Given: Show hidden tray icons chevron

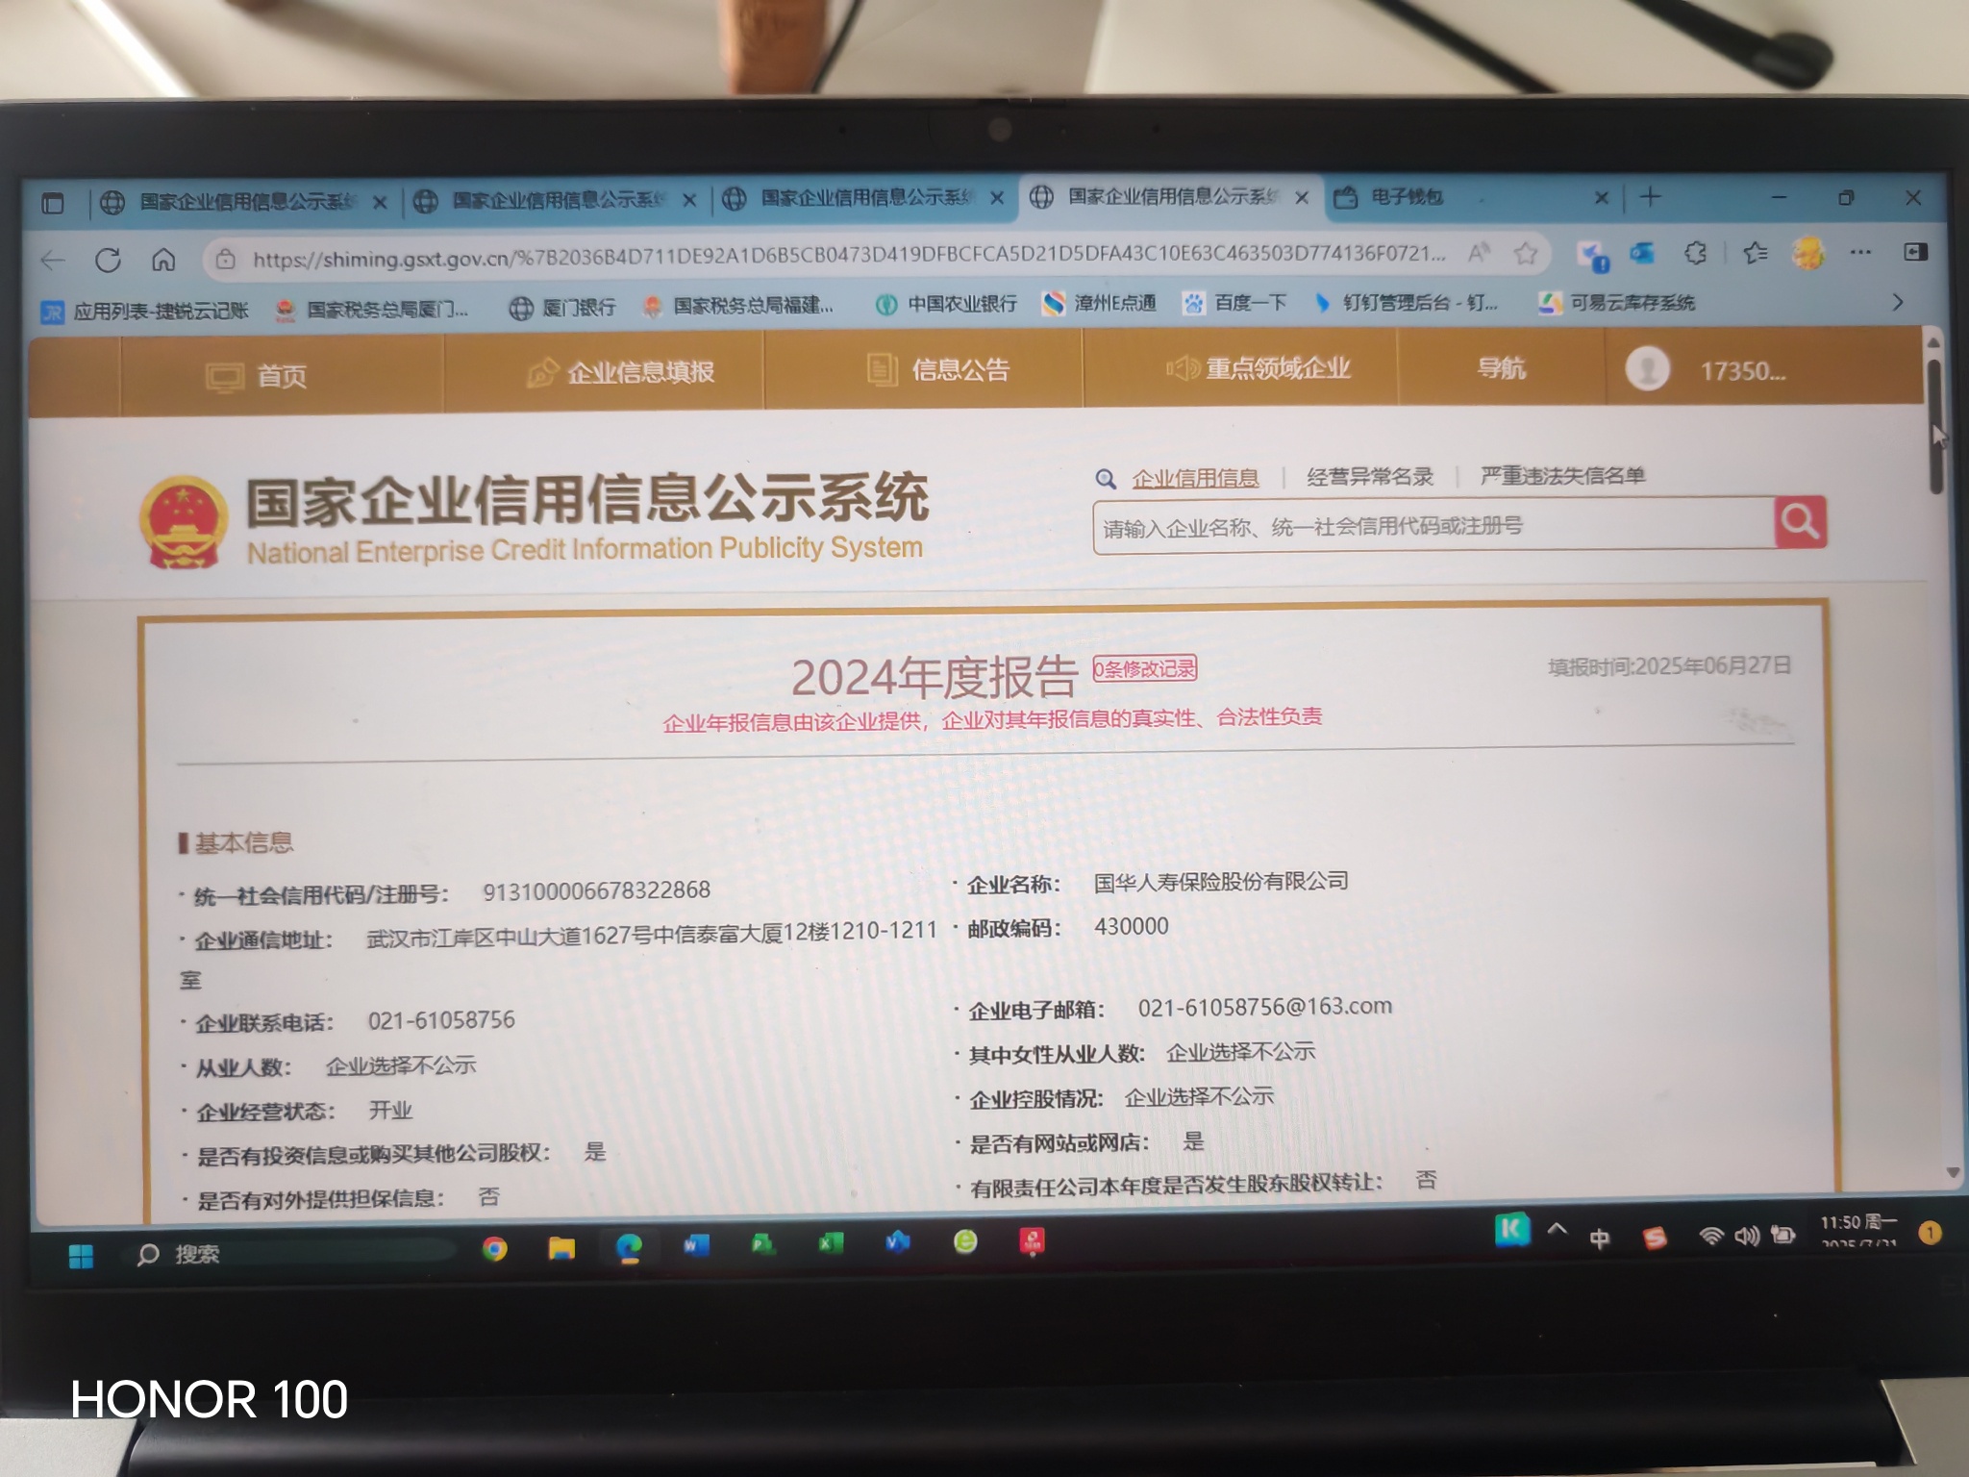Looking at the screenshot, I should coord(1558,1230).
